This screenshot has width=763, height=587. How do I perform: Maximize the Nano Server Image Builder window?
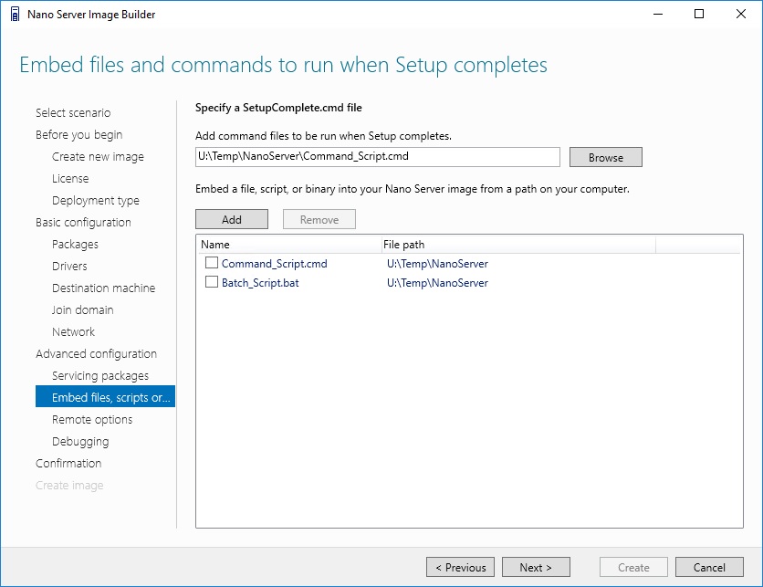(x=699, y=14)
